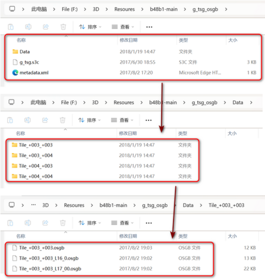The image size is (265, 279).
Task: Click the folder icon of Tile_+003_+004
Action: (x=15, y=155)
